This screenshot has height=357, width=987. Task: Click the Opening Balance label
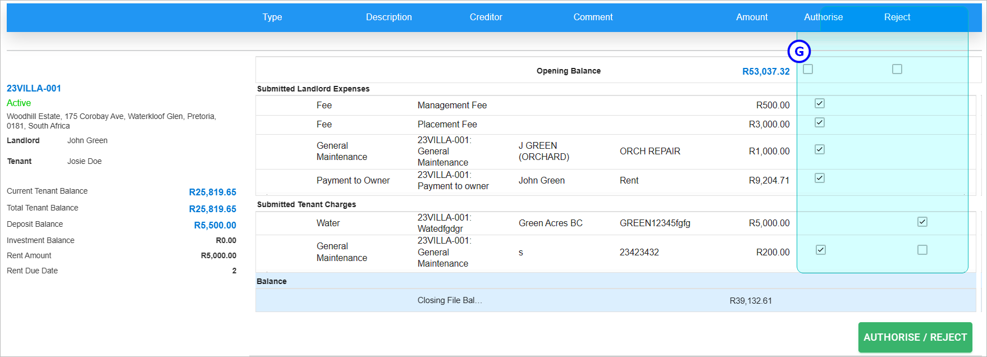tap(569, 71)
